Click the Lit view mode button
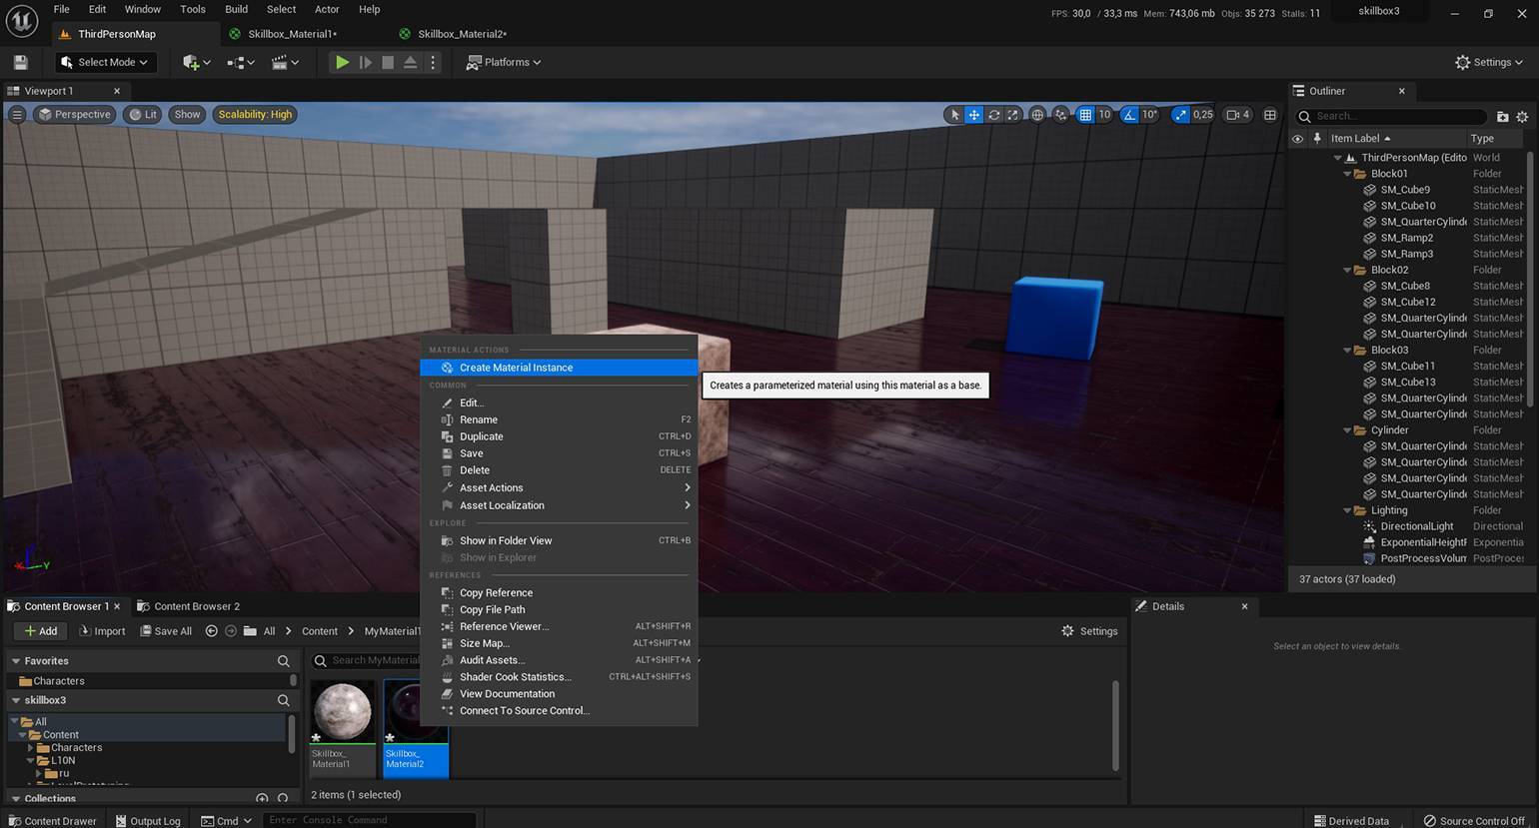 pyautogui.click(x=143, y=115)
